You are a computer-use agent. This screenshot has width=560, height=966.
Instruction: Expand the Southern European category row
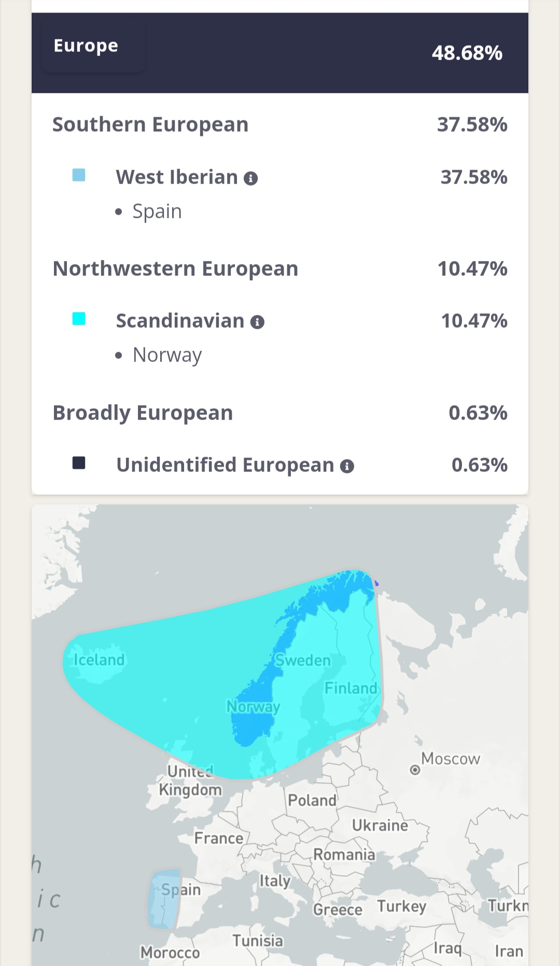280,124
